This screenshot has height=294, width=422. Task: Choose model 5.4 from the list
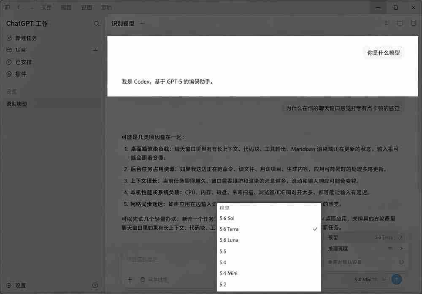click(268, 262)
